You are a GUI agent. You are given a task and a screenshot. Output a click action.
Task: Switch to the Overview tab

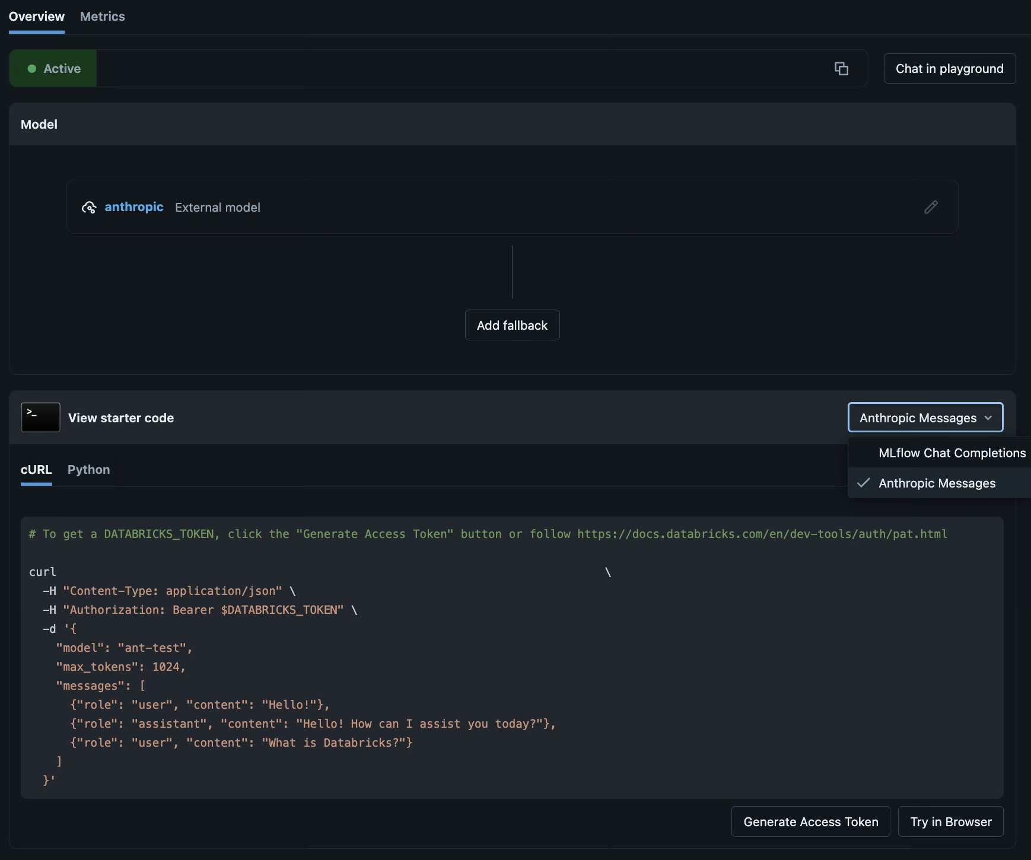coord(37,17)
